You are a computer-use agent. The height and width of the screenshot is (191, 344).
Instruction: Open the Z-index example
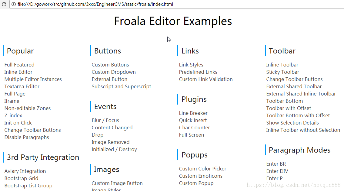coord(13,115)
